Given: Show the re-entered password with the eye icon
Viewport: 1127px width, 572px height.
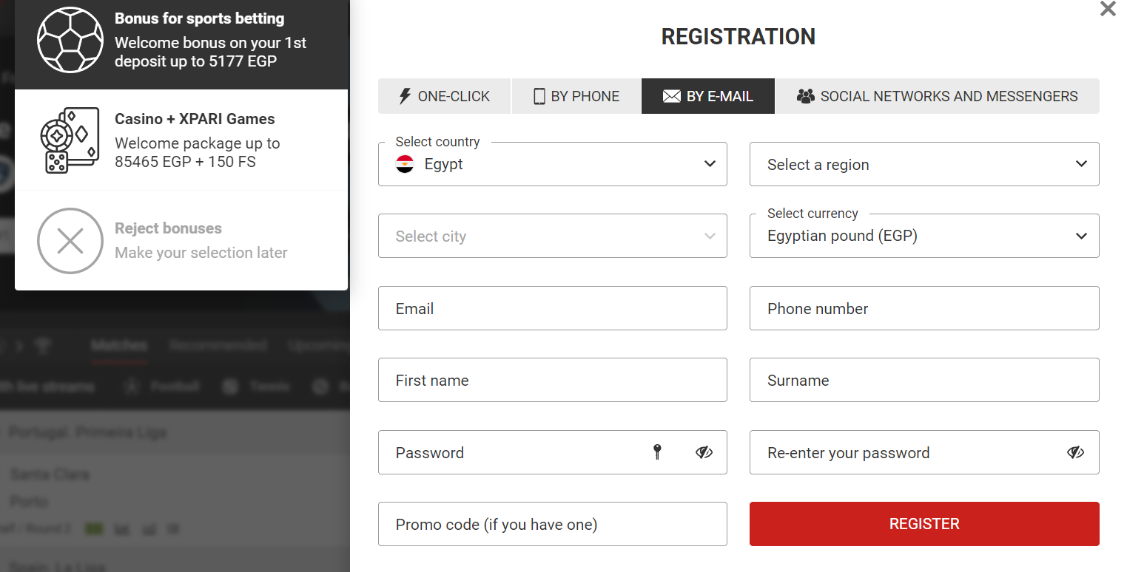Looking at the screenshot, I should [x=1075, y=452].
